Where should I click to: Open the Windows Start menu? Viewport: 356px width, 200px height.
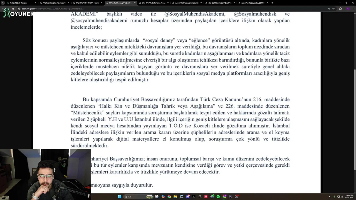tap(120, 197)
